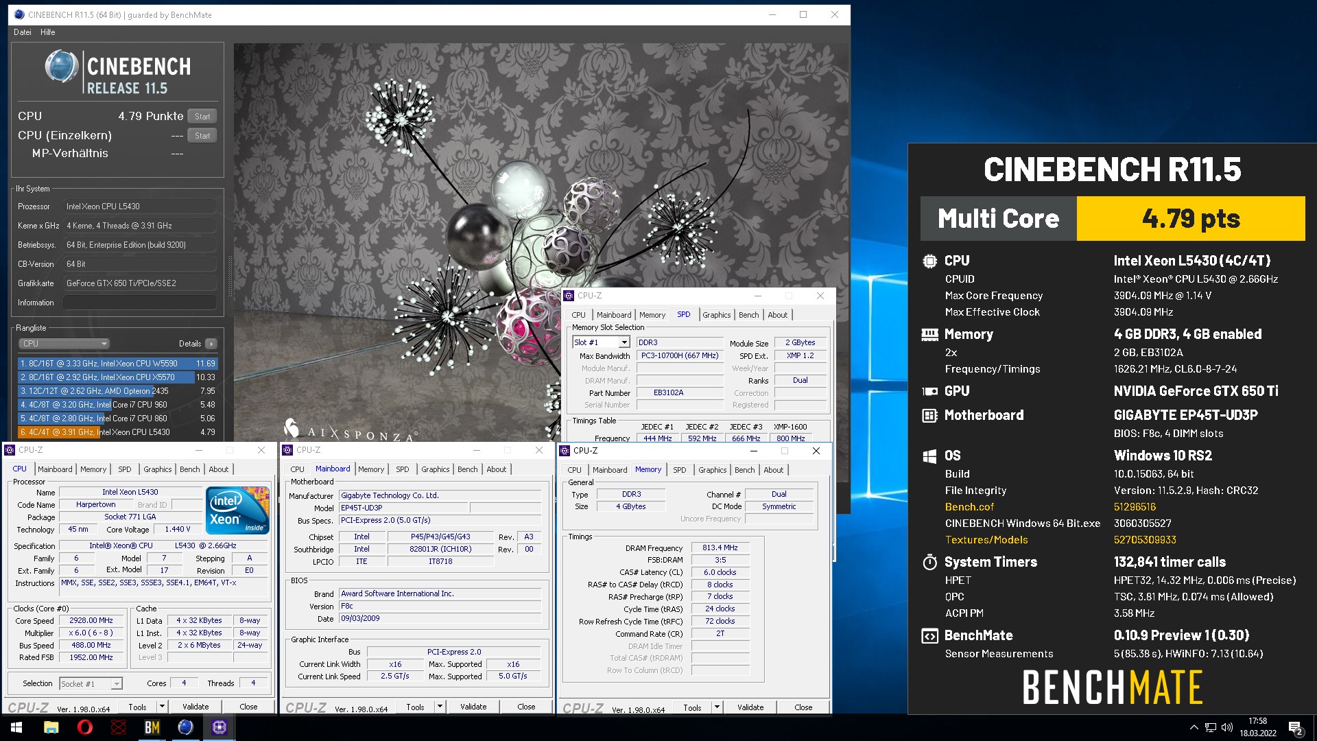Image resolution: width=1317 pixels, height=741 pixels.
Task: Open the Hilfe menu
Action: 47,32
